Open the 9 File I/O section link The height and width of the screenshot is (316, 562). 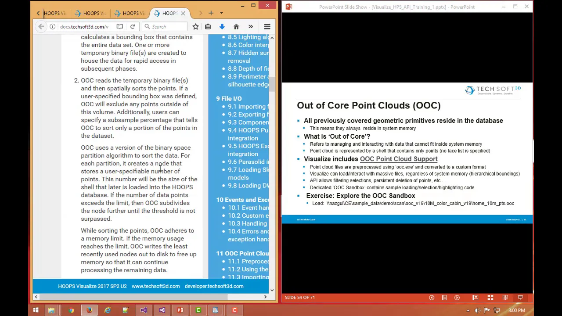[229, 99]
